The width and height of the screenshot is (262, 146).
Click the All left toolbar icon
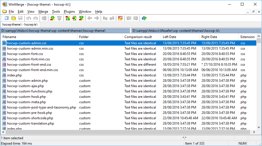136,18
